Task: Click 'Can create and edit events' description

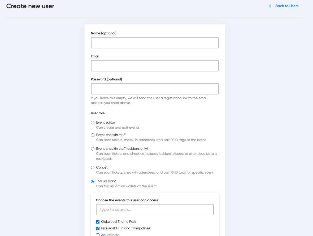Action: 118,128
